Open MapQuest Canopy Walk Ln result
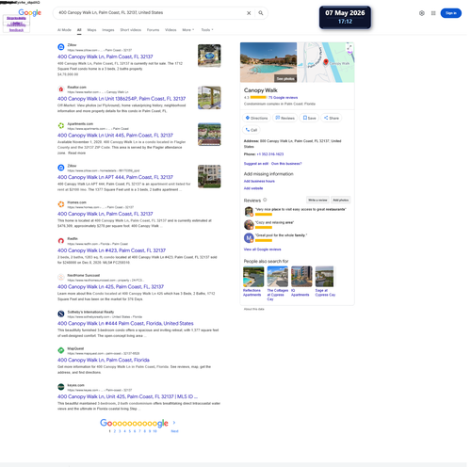This screenshot has width=471, height=467. pos(104,360)
